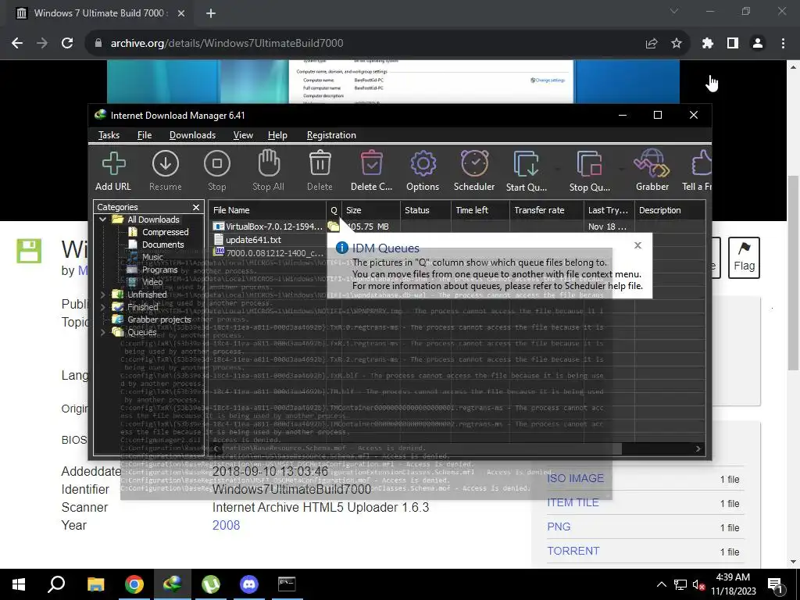Expand the Queues tree node
Image resolution: width=800 pixels, height=600 pixels.
[x=103, y=332]
